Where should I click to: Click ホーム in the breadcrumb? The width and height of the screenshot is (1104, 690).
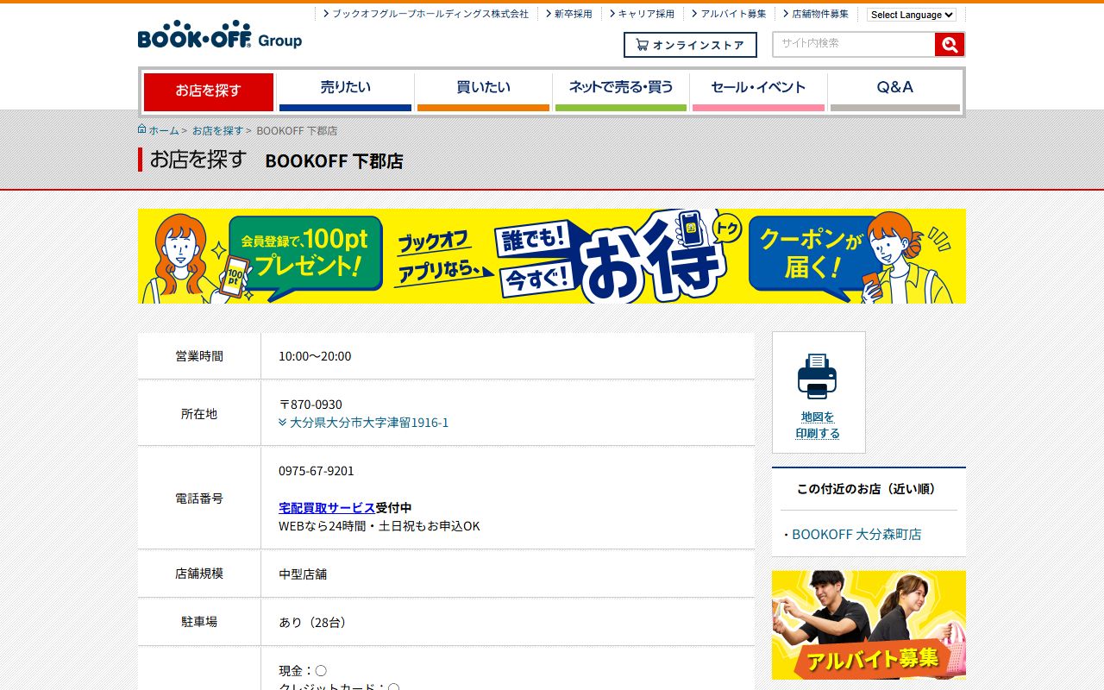(164, 130)
